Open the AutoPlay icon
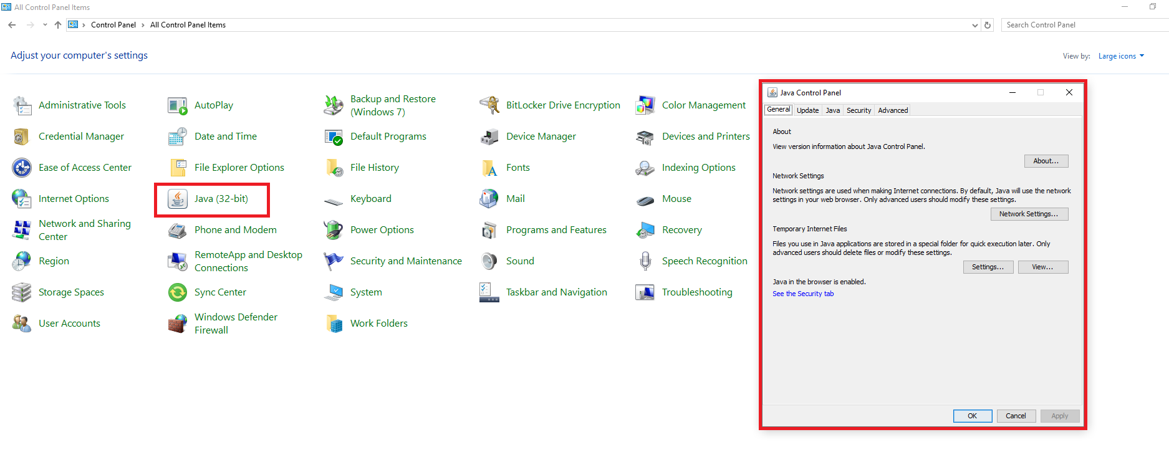 178,105
